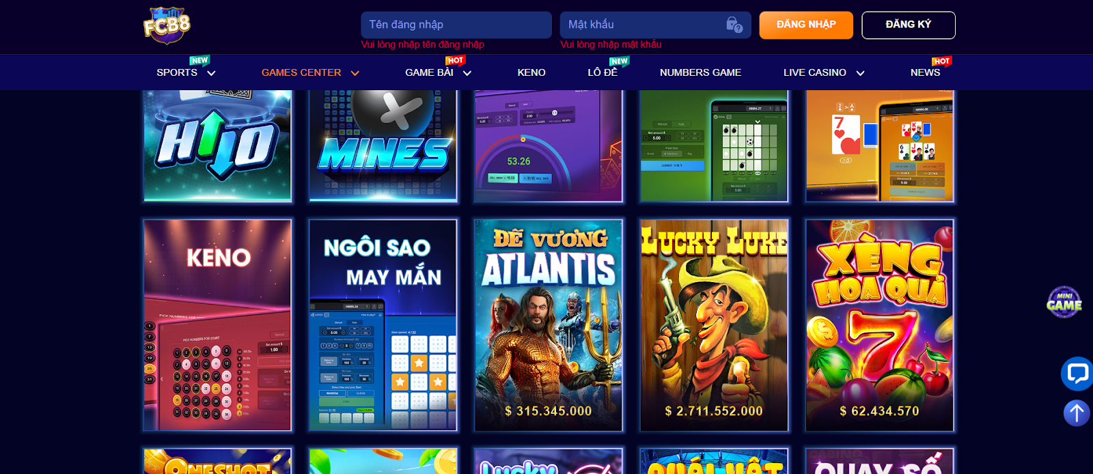Expand the Games Center dropdown chevron
The image size is (1093, 474).
pos(355,73)
